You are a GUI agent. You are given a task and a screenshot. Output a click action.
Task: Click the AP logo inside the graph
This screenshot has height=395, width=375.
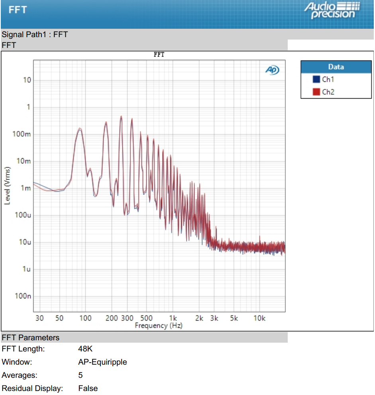(x=272, y=70)
